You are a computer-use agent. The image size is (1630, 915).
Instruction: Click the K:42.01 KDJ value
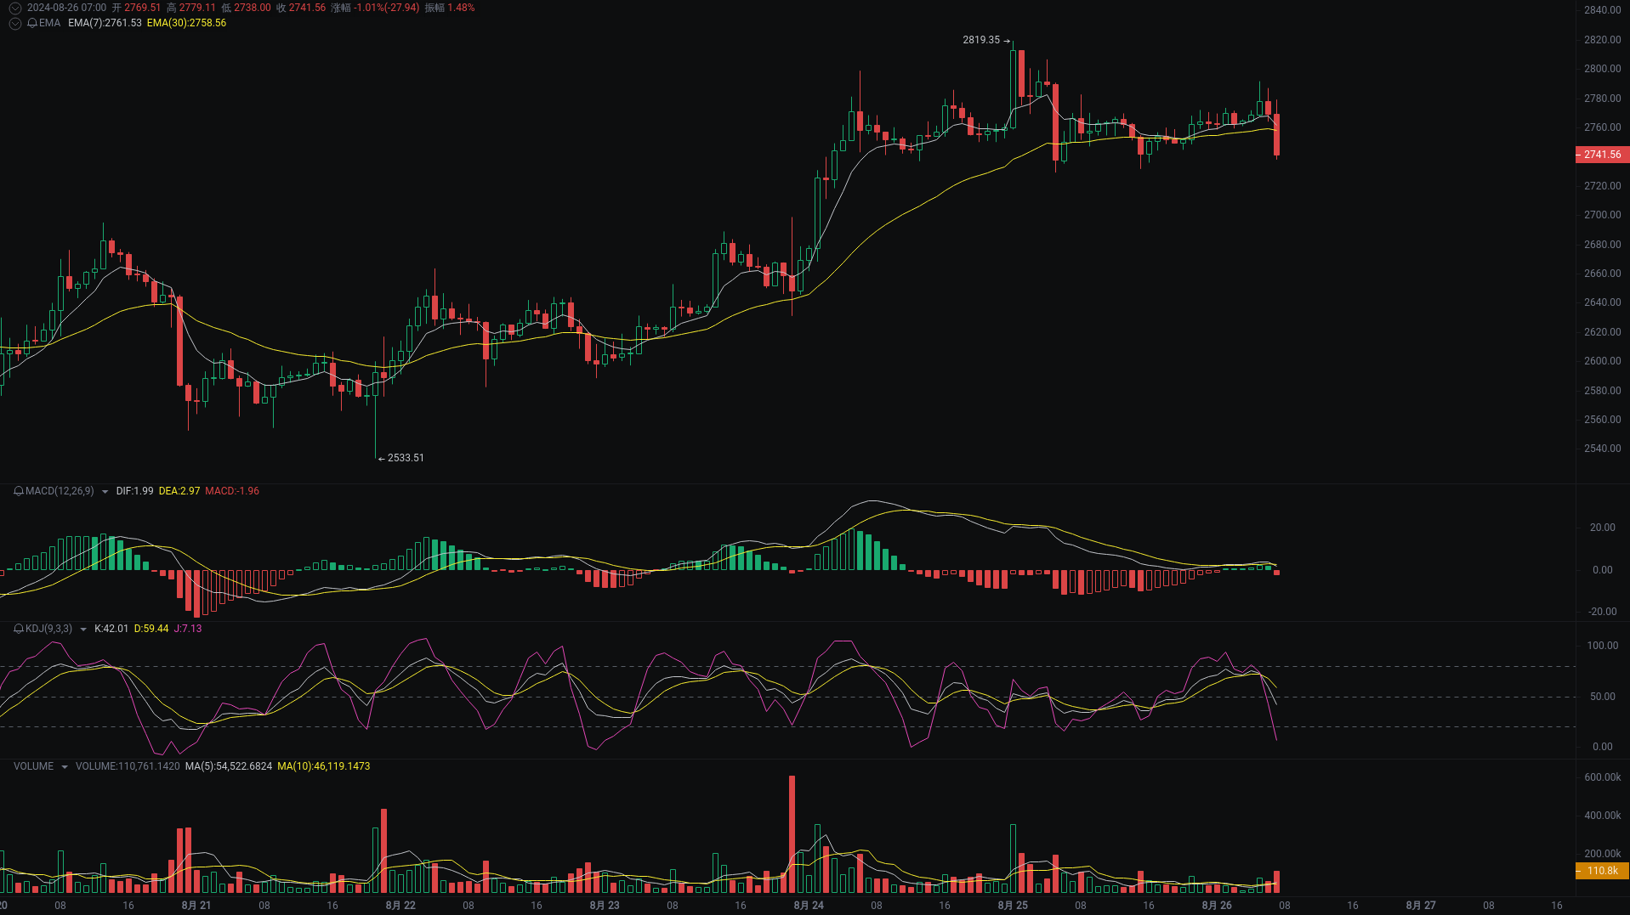point(111,629)
